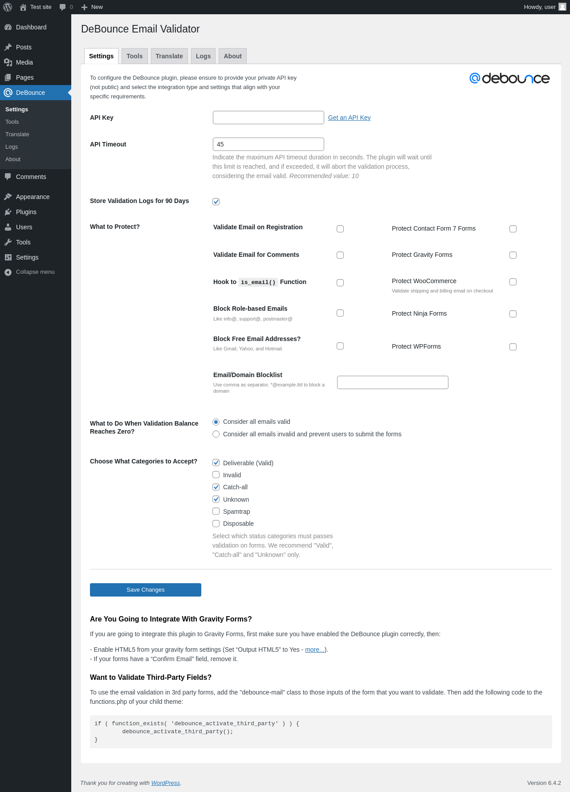Check Protect WooCommerce option
The height and width of the screenshot is (792, 570).
coord(513,282)
